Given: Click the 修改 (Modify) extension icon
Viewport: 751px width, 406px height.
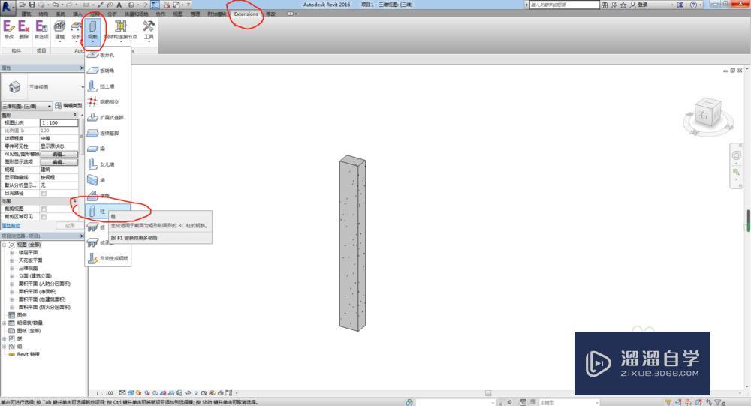Looking at the screenshot, I should (9, 29).
